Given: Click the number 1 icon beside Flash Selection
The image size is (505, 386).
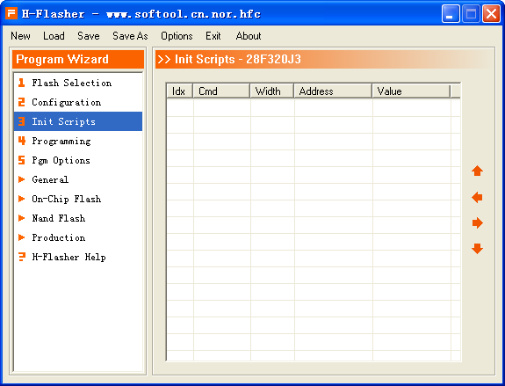Looking at the screenshot, I should [x=22, y=83].
